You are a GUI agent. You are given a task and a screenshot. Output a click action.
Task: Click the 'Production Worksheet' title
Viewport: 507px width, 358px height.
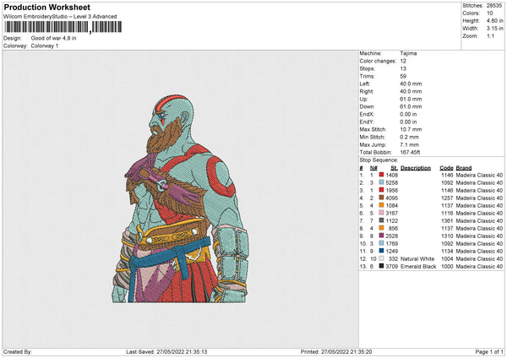[x=47, y=7]
